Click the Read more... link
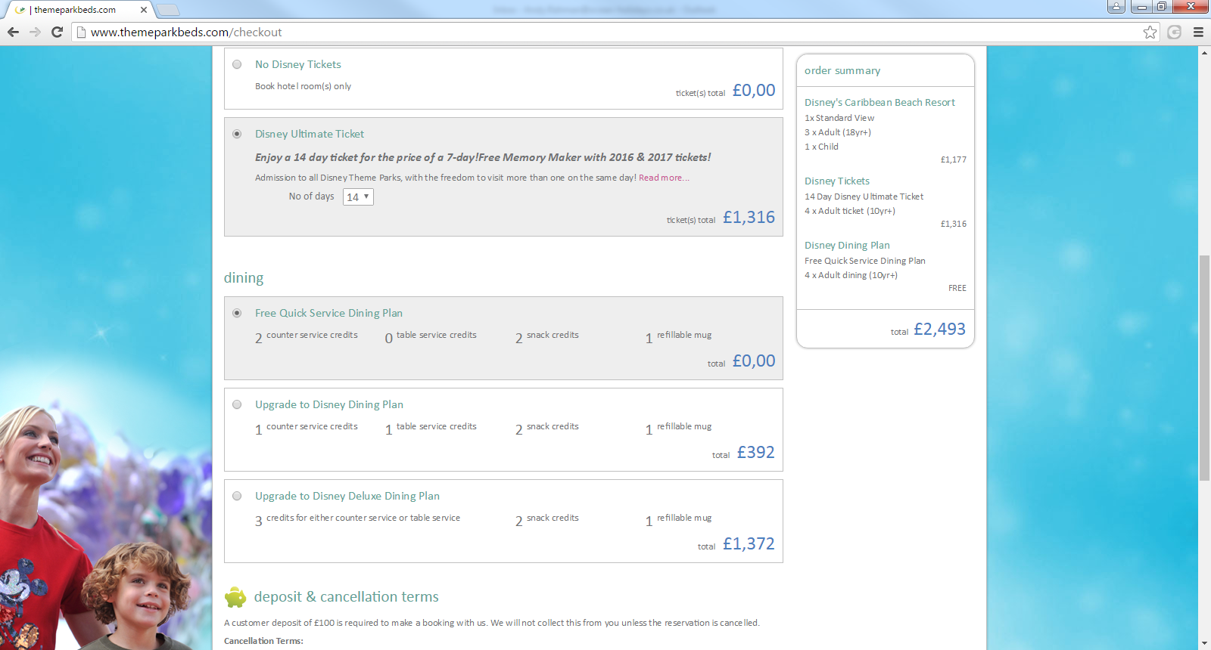 (x=664, y=178)
